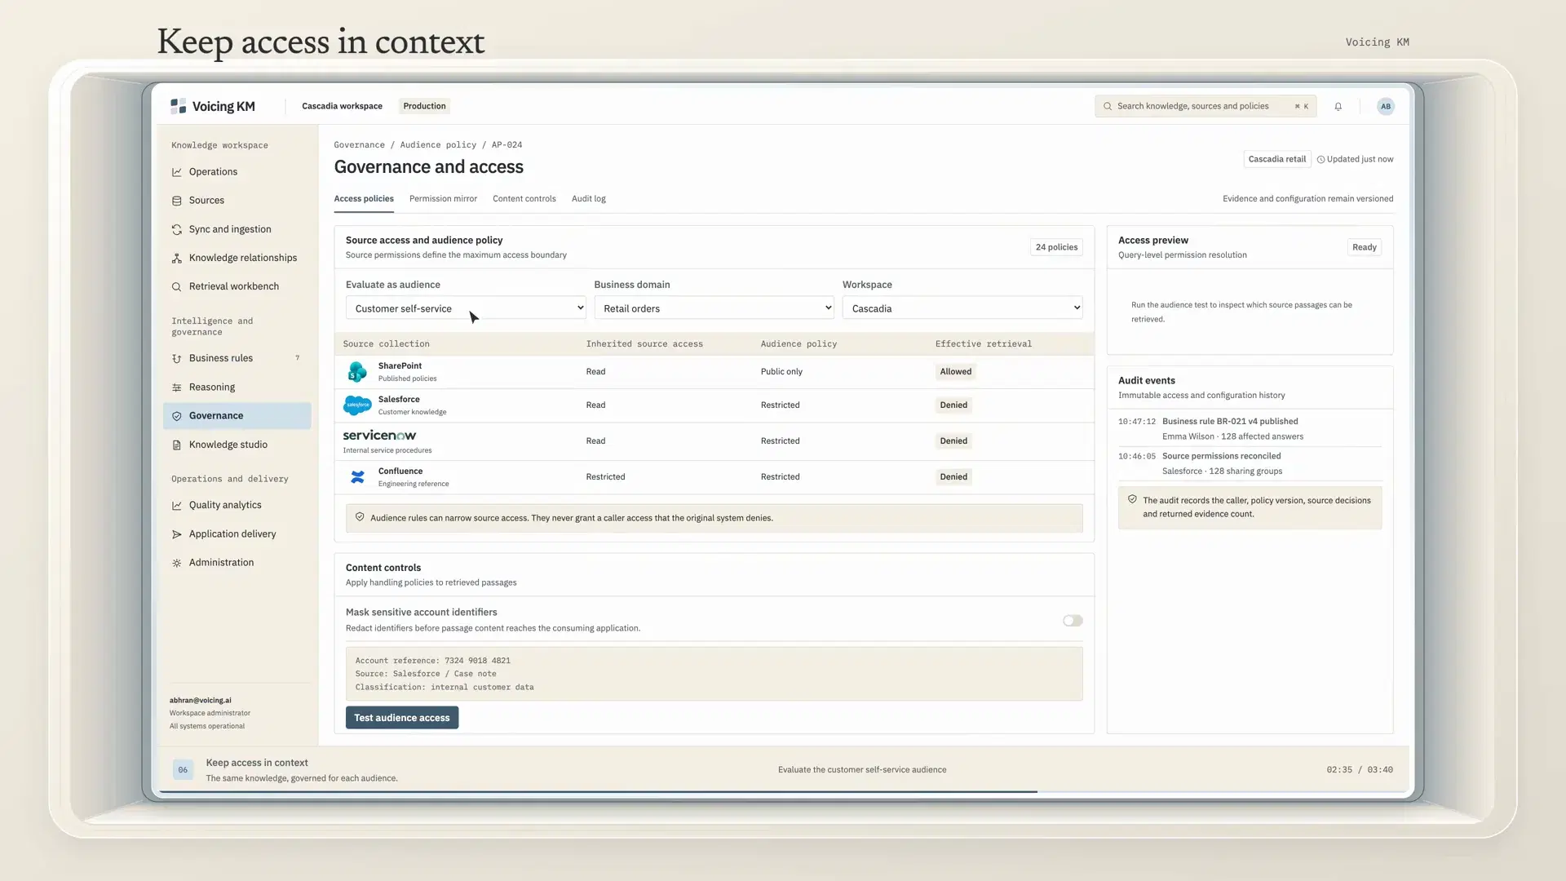The width and height of the screenshot is (1566, 881).
Task: Click the Production environment badge
Action: pyautogui.click(x=424, y=106)
